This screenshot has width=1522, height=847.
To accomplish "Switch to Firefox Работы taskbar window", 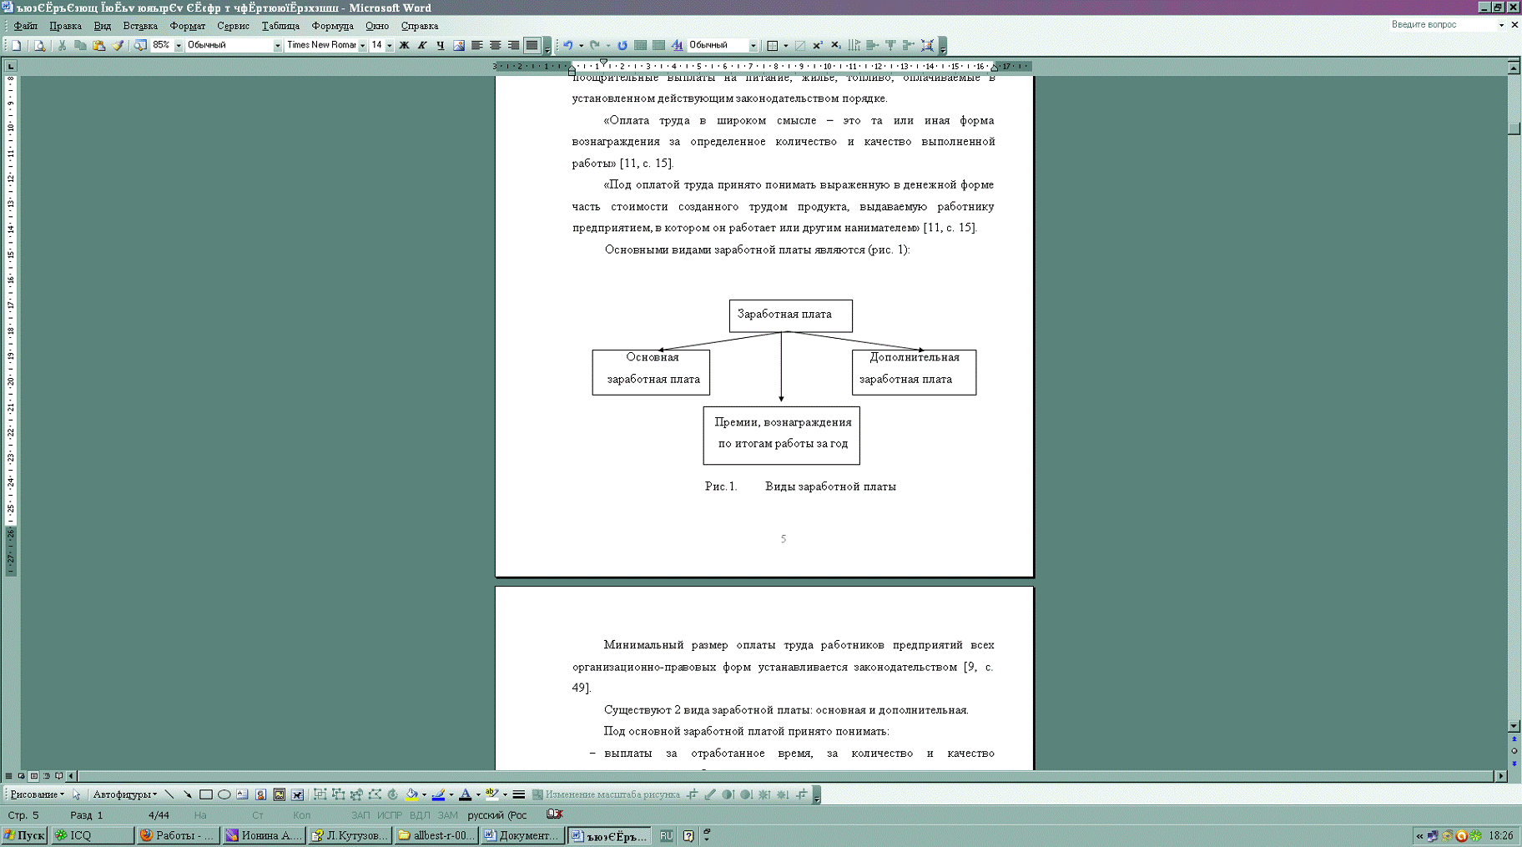I will [x=178, y=835].
